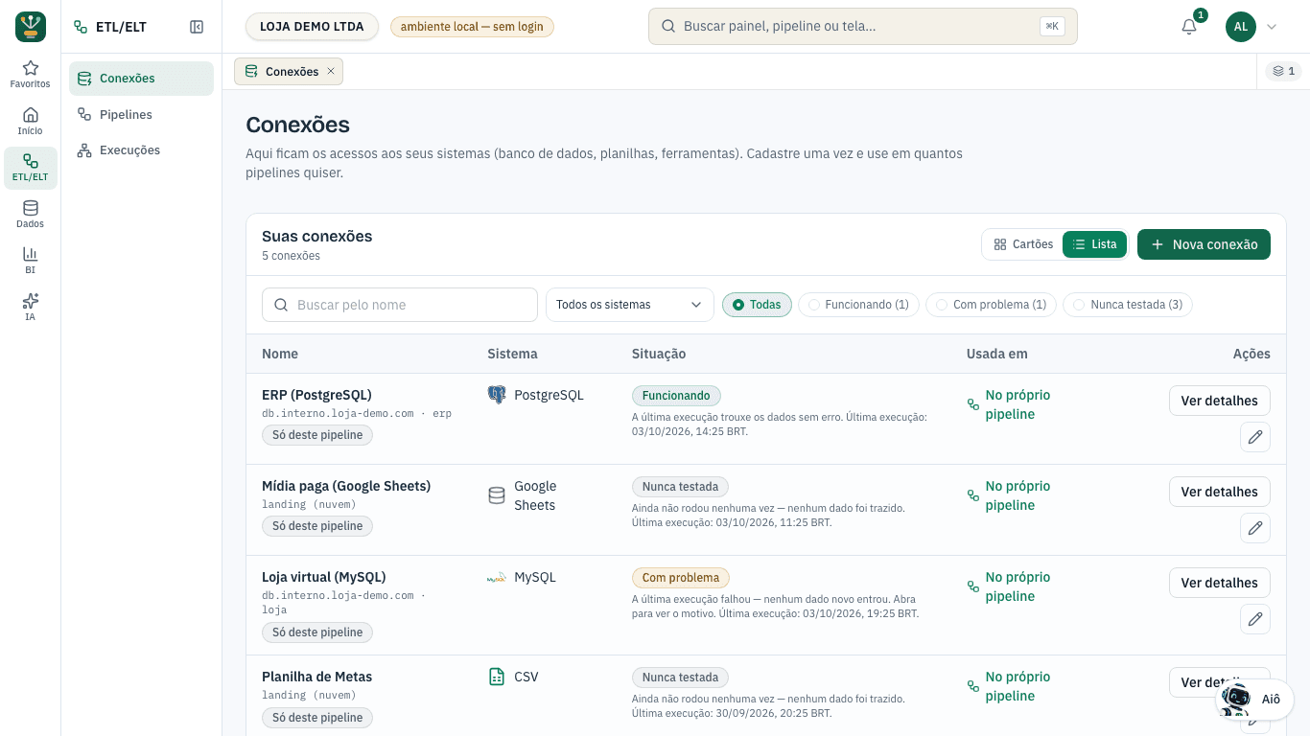
Task: Filter by Nunca testada (3)
Action: click(x=1128, y=305)
